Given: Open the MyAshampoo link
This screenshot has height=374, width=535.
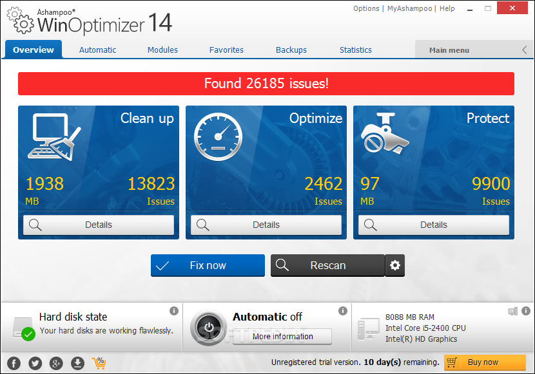Looking at the screenshot, I should (409, 8).
